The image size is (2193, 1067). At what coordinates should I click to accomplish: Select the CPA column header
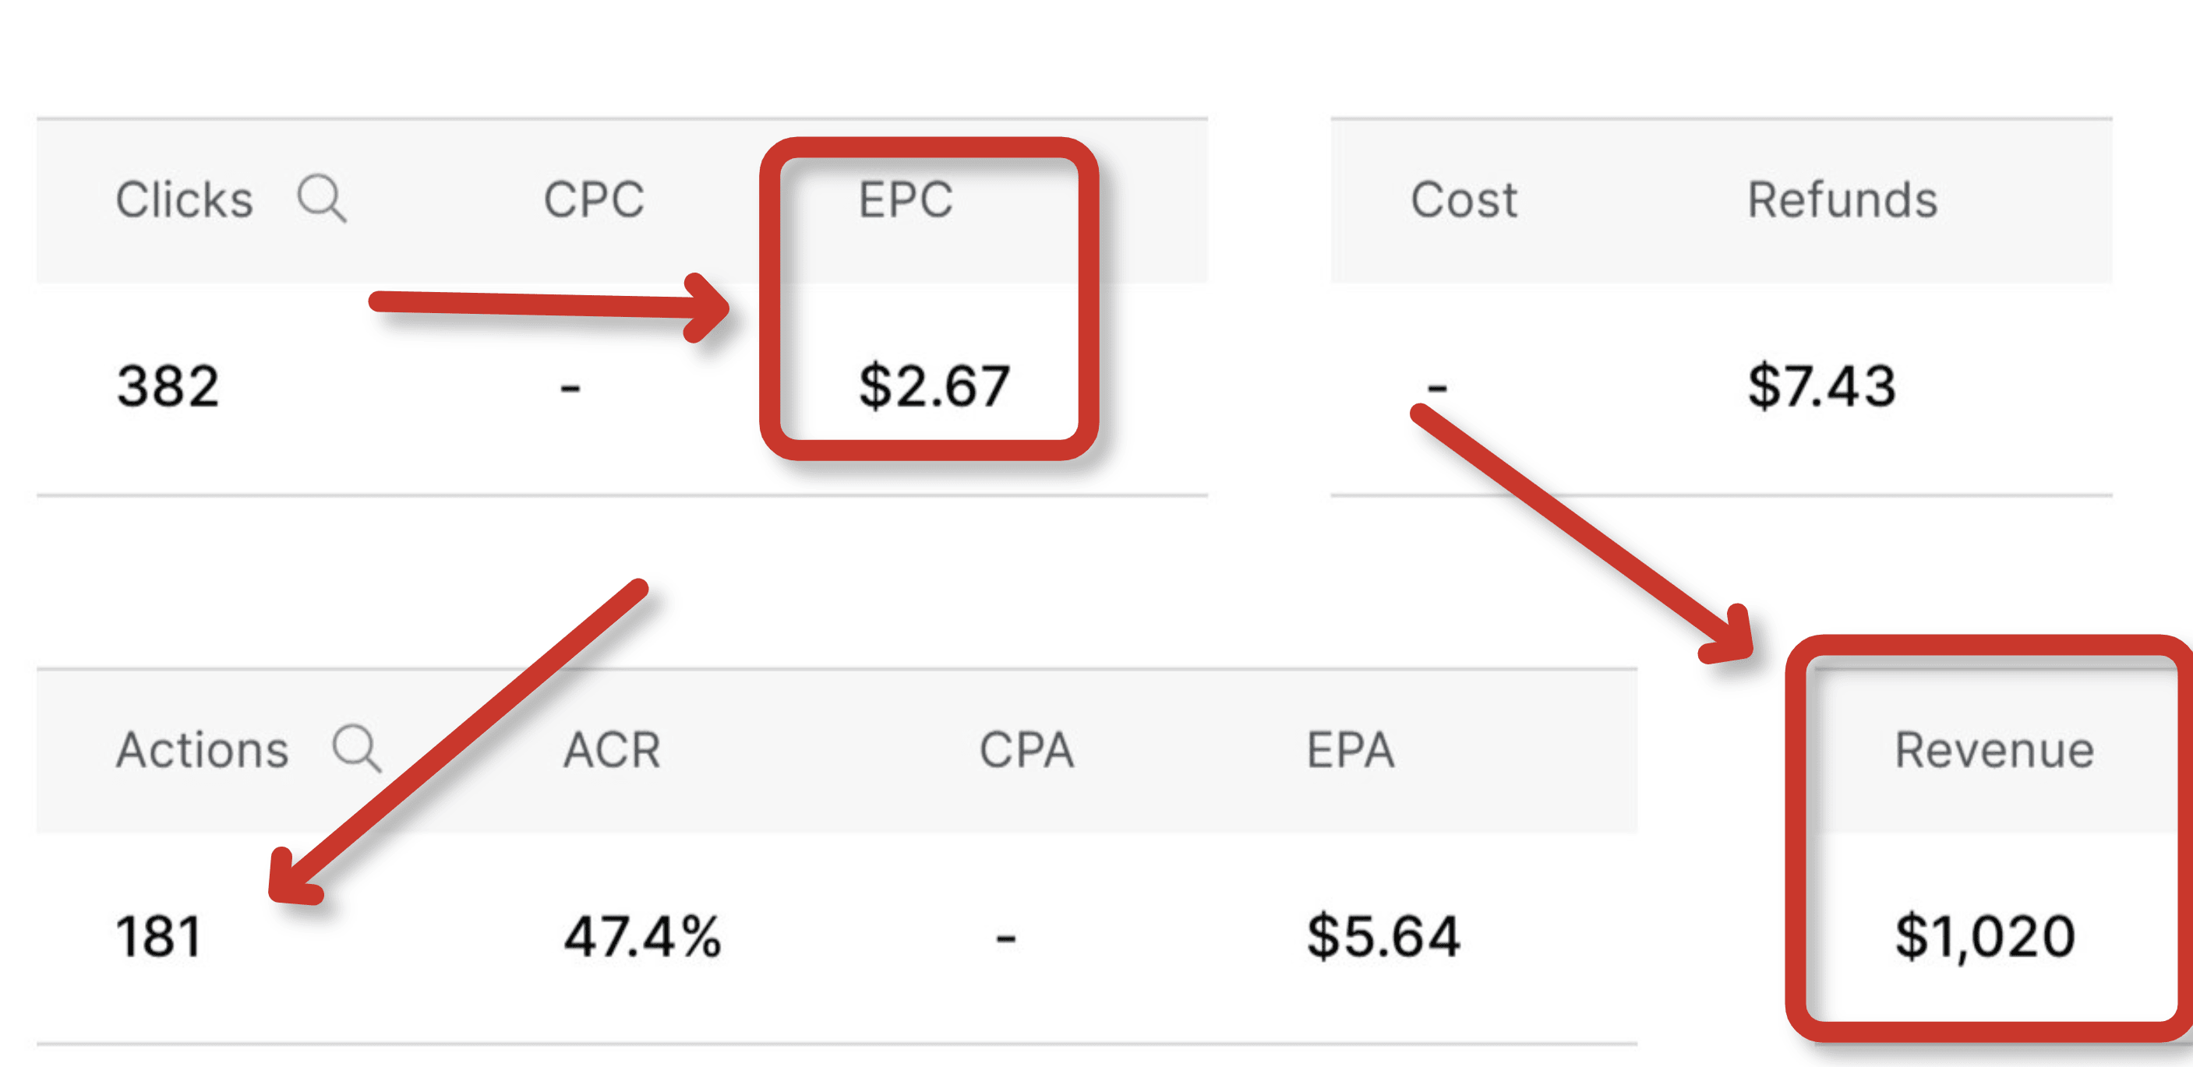[1026, 749]
